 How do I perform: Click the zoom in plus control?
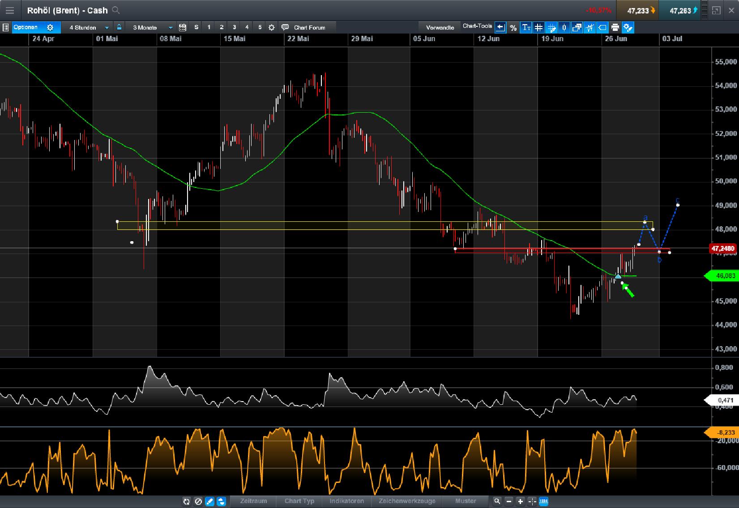[520, 501]
